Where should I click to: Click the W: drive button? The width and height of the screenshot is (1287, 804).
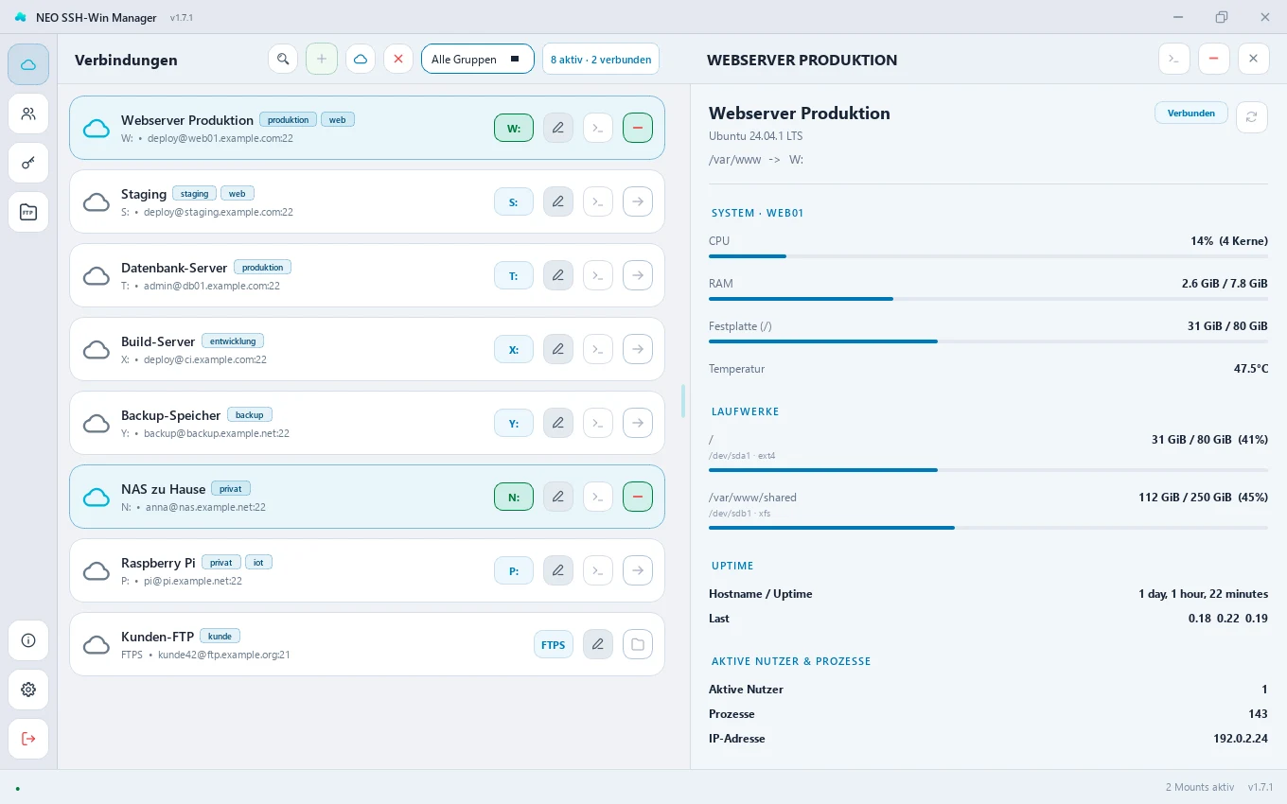514,128
